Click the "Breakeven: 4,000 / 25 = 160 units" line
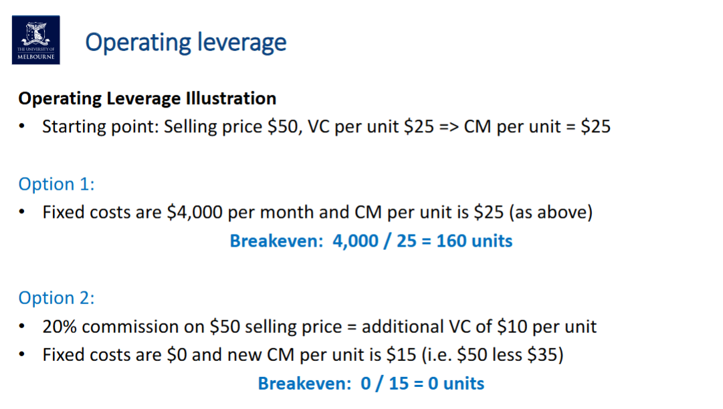 371,241
